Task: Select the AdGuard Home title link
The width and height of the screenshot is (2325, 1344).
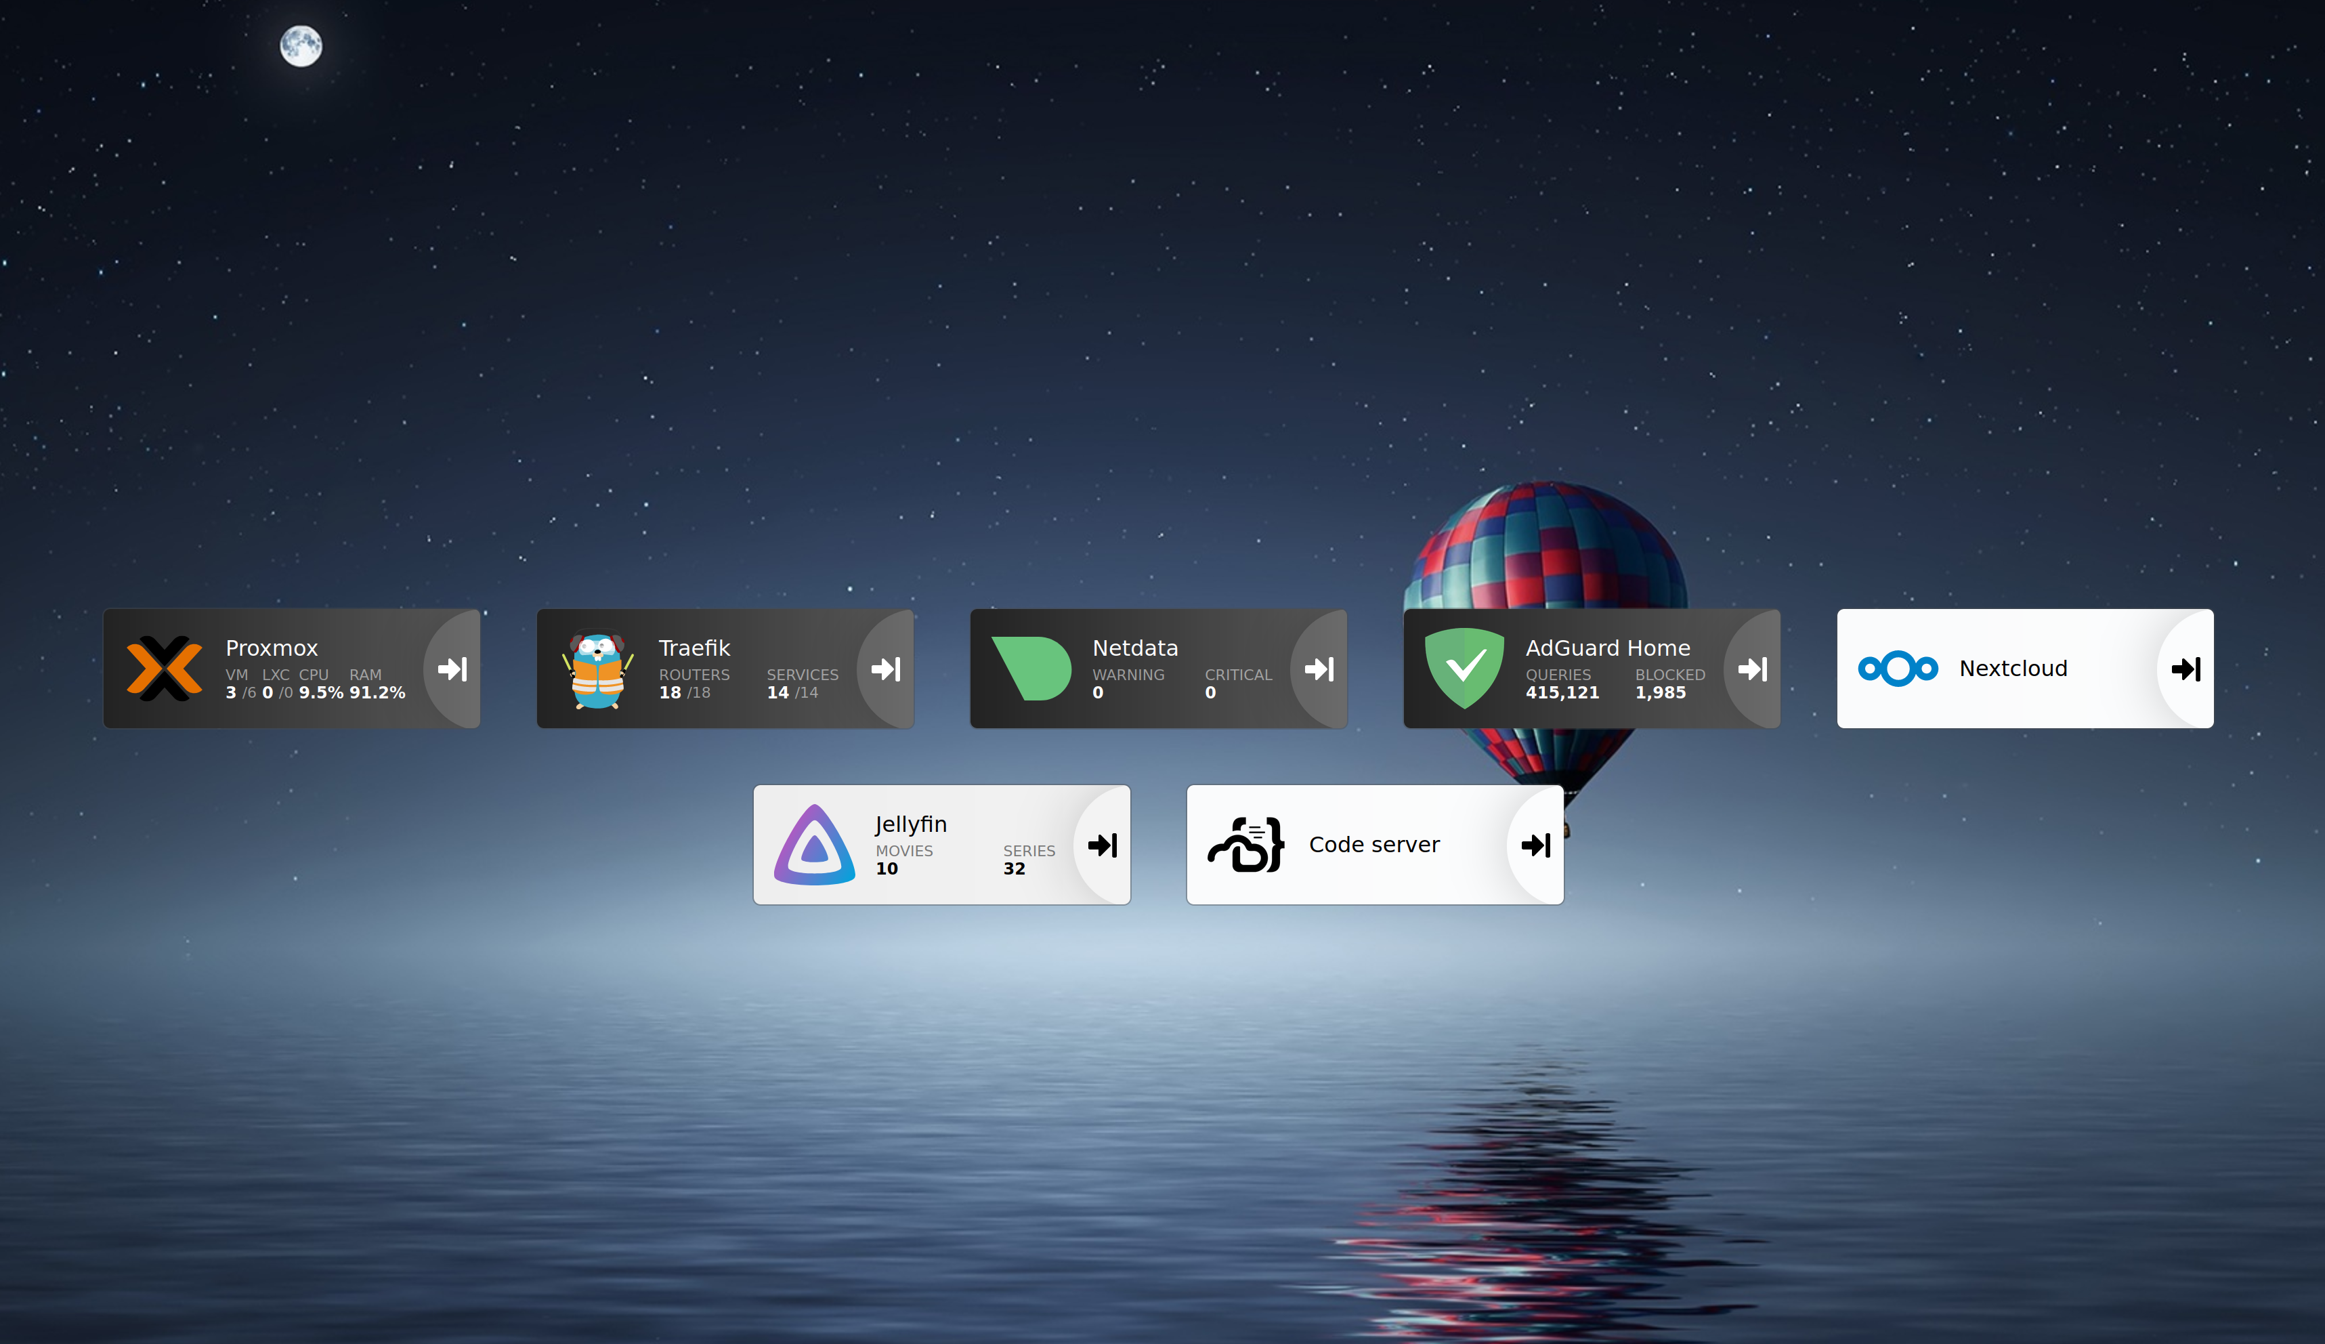Action: pyautogui.click(x=1607, y=648)
